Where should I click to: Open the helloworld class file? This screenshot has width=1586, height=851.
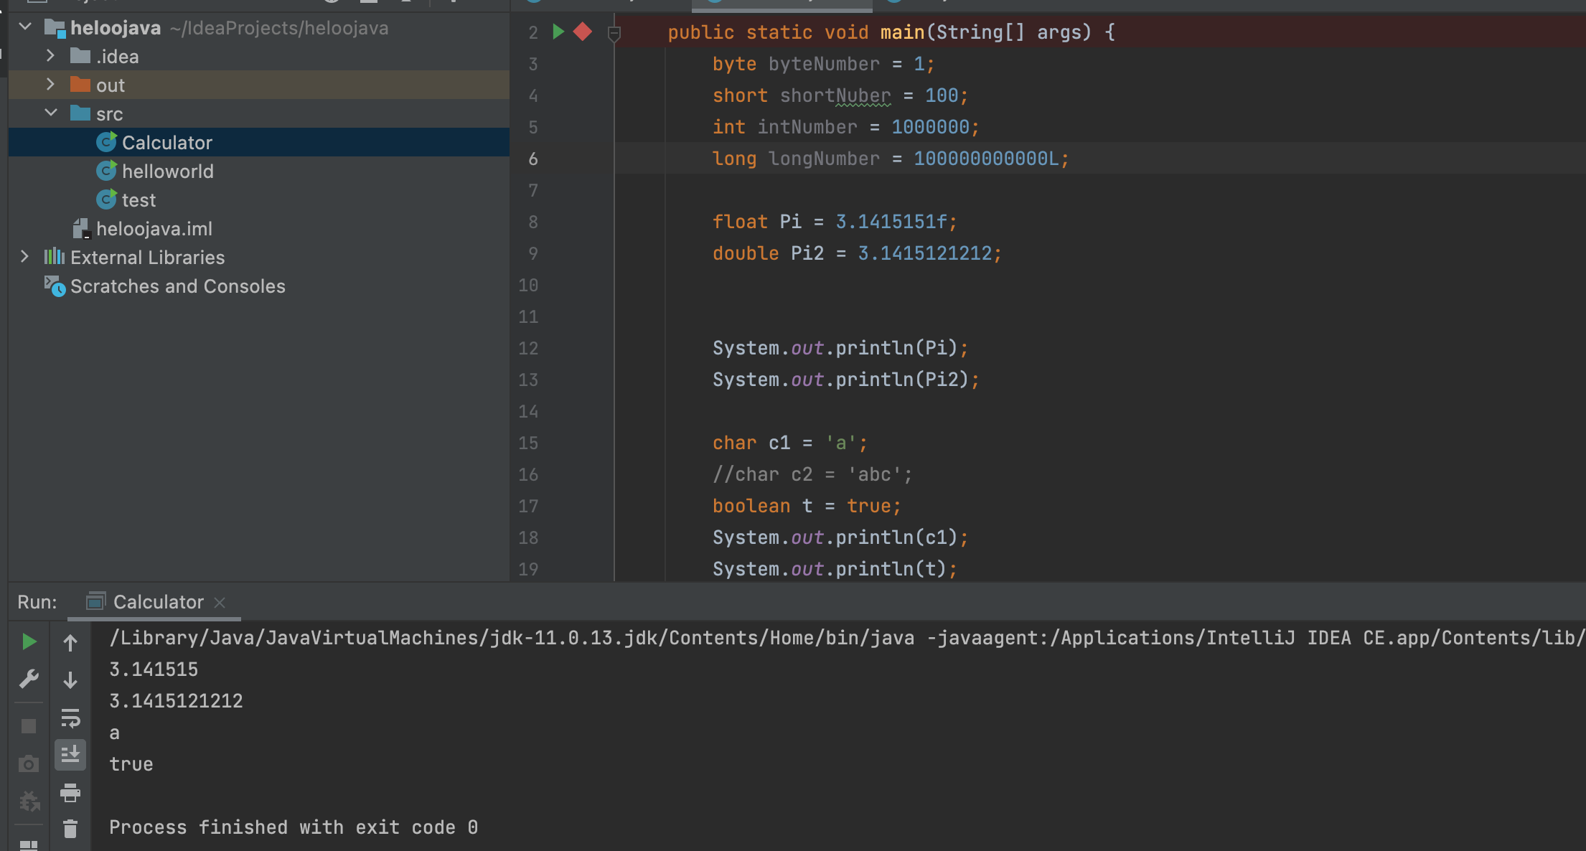167,171
